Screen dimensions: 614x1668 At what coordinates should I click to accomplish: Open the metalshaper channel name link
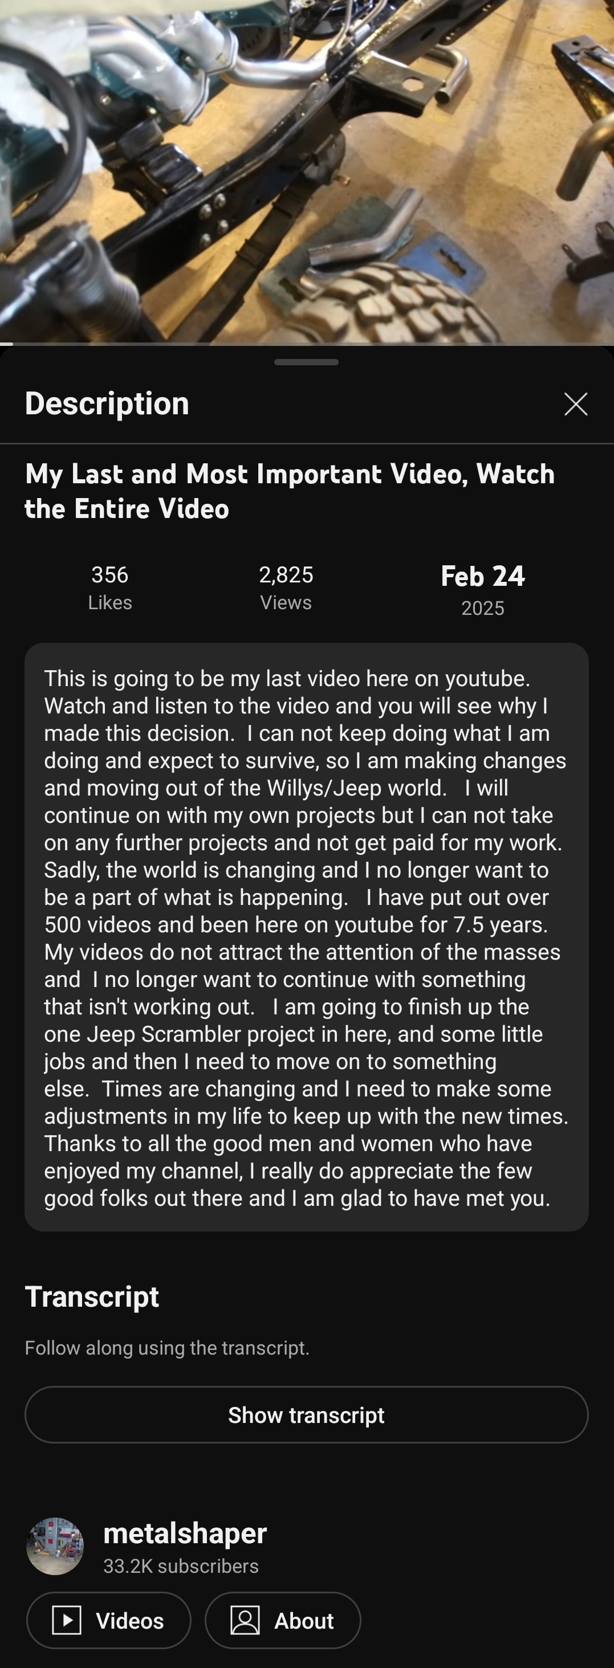185,1534
